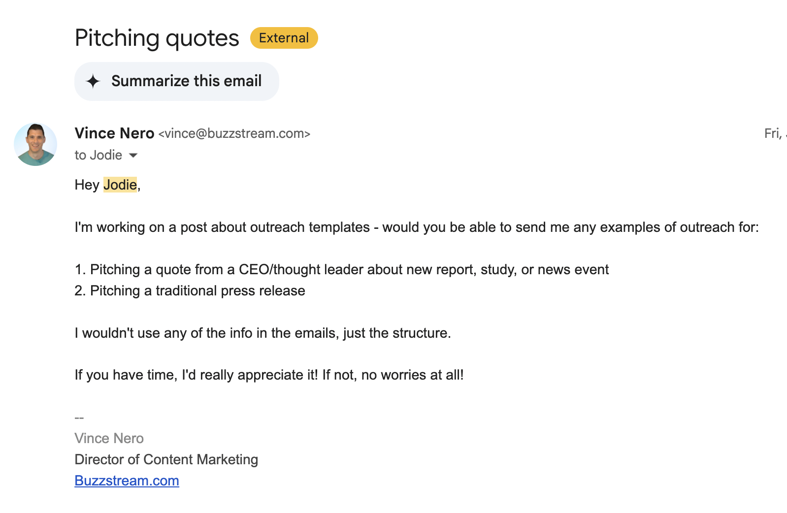The image size is (787, 513).
Task: Click the sender name Vince Nero
Action: click(x=114, y=133)
